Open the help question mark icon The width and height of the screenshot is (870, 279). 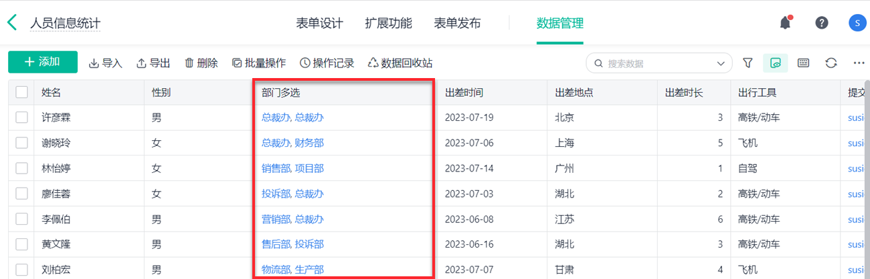point(822,23)
